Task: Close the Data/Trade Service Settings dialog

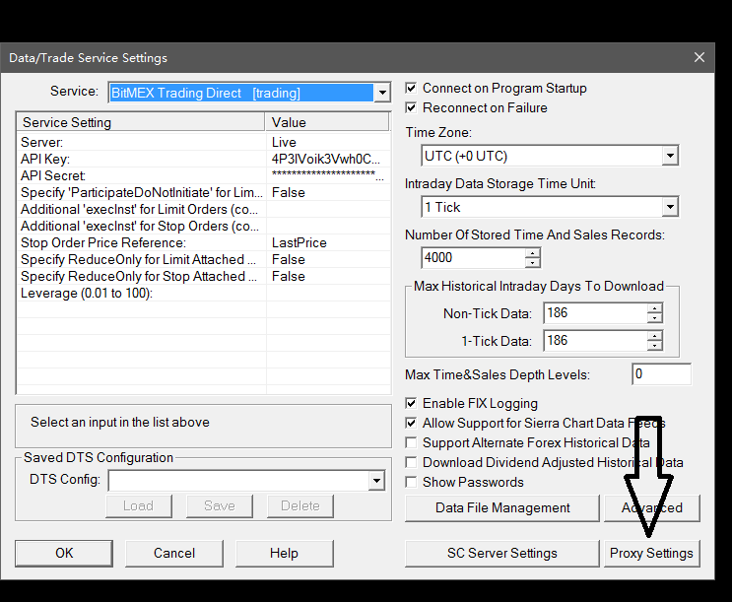Action: 699,57
